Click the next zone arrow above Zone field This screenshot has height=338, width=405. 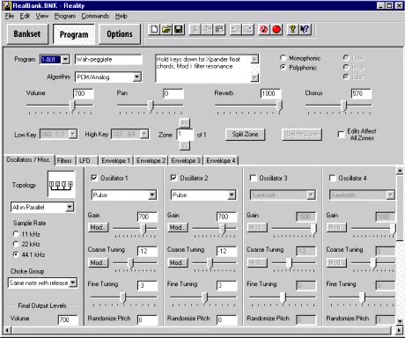185,123
